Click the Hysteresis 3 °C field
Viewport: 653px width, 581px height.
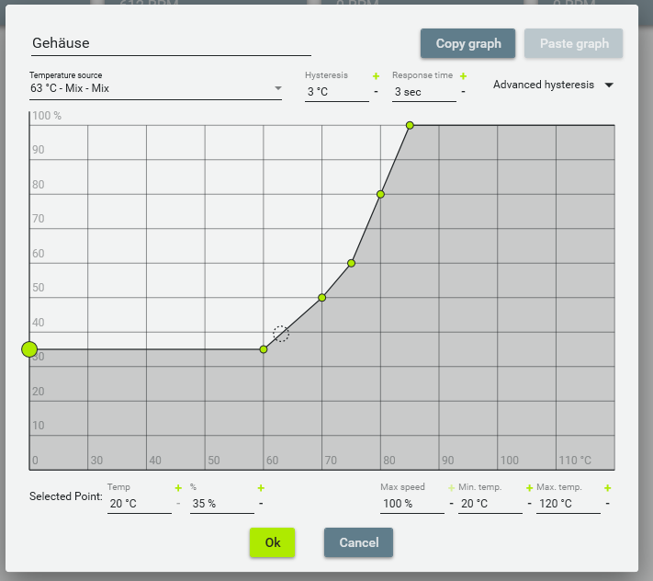tap(336, 92)
